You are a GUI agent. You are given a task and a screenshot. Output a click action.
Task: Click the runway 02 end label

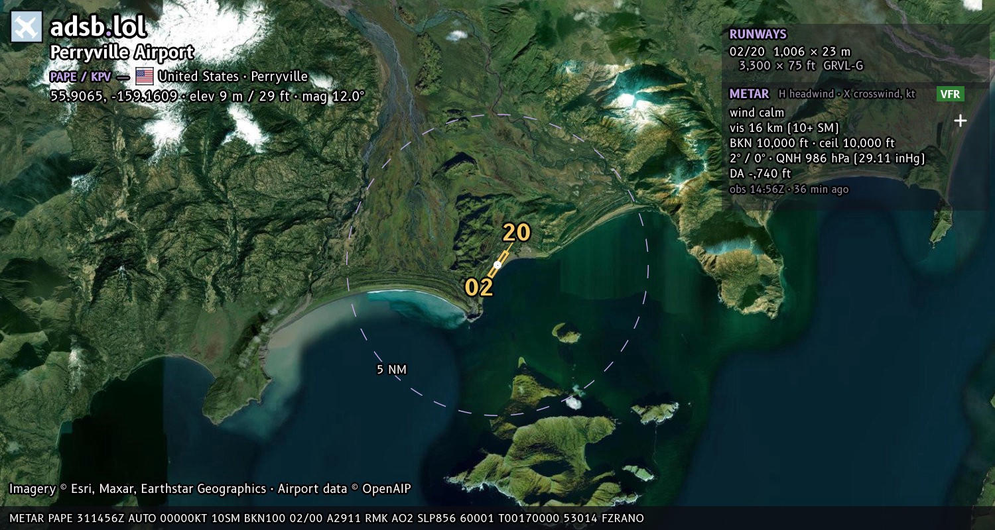point(478,288)
